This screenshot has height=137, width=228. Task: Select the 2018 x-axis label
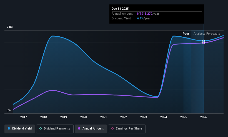(x=44, y=117)
